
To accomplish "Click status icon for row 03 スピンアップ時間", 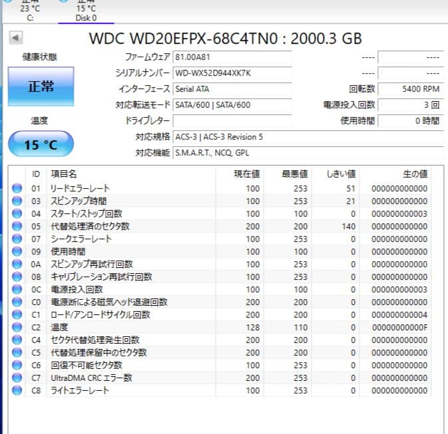I will tap(17, 201).
